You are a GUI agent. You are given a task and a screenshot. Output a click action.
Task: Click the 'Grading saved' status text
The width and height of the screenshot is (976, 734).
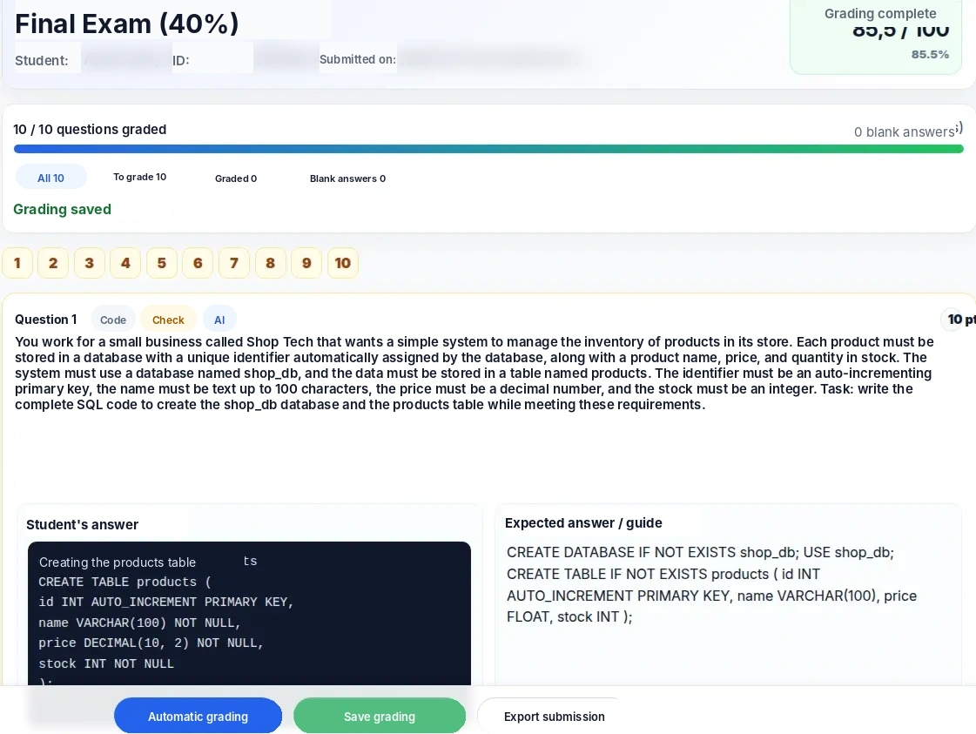[x=62, y=209]
